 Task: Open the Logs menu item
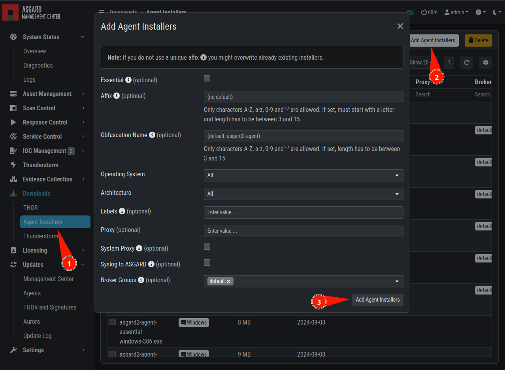click(29, 79)
